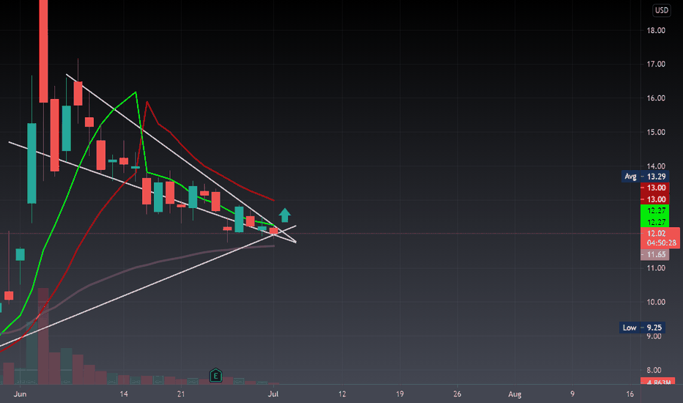Image resolution: width=683 pixels, height=403 pixels.
Task: Click the 17.00 price scale label
Action: pyautogui.click(x=656, y=64)
